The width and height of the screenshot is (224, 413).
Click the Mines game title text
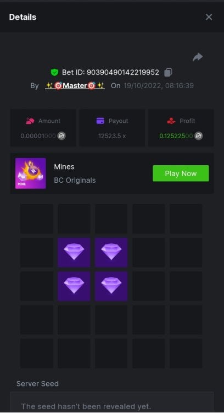tap(64, 167)
